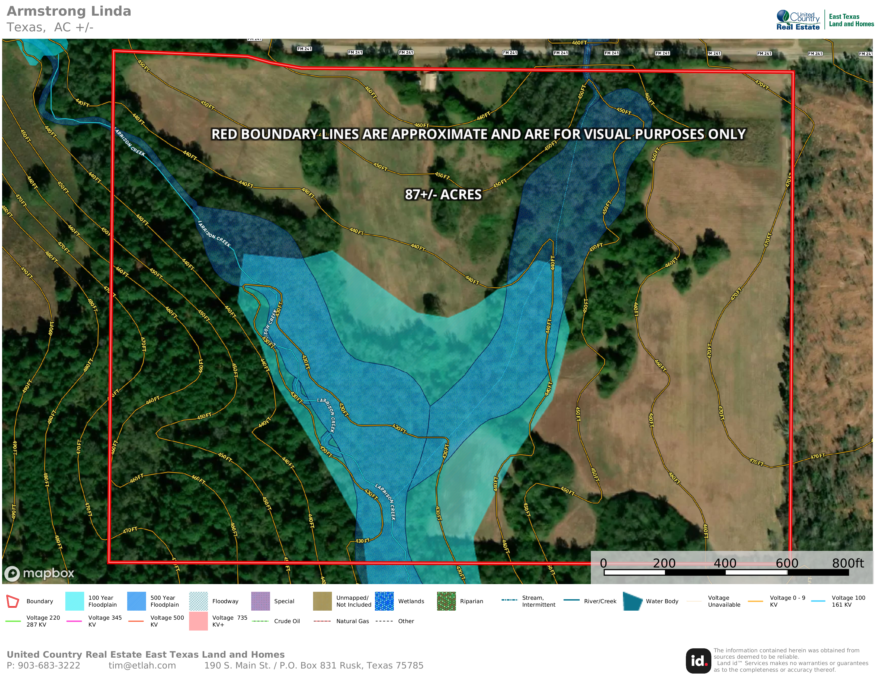Click the map scale bar
The width and height of the screenshot is (876, 677).
click(726, 572)
